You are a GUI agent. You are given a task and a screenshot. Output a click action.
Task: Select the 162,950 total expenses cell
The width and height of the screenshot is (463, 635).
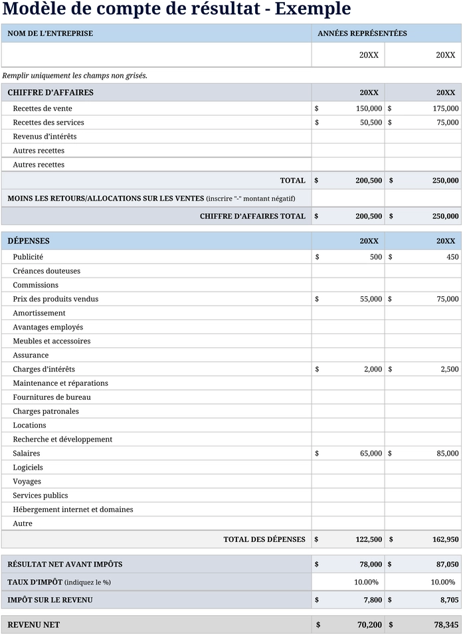click(423, 539)
